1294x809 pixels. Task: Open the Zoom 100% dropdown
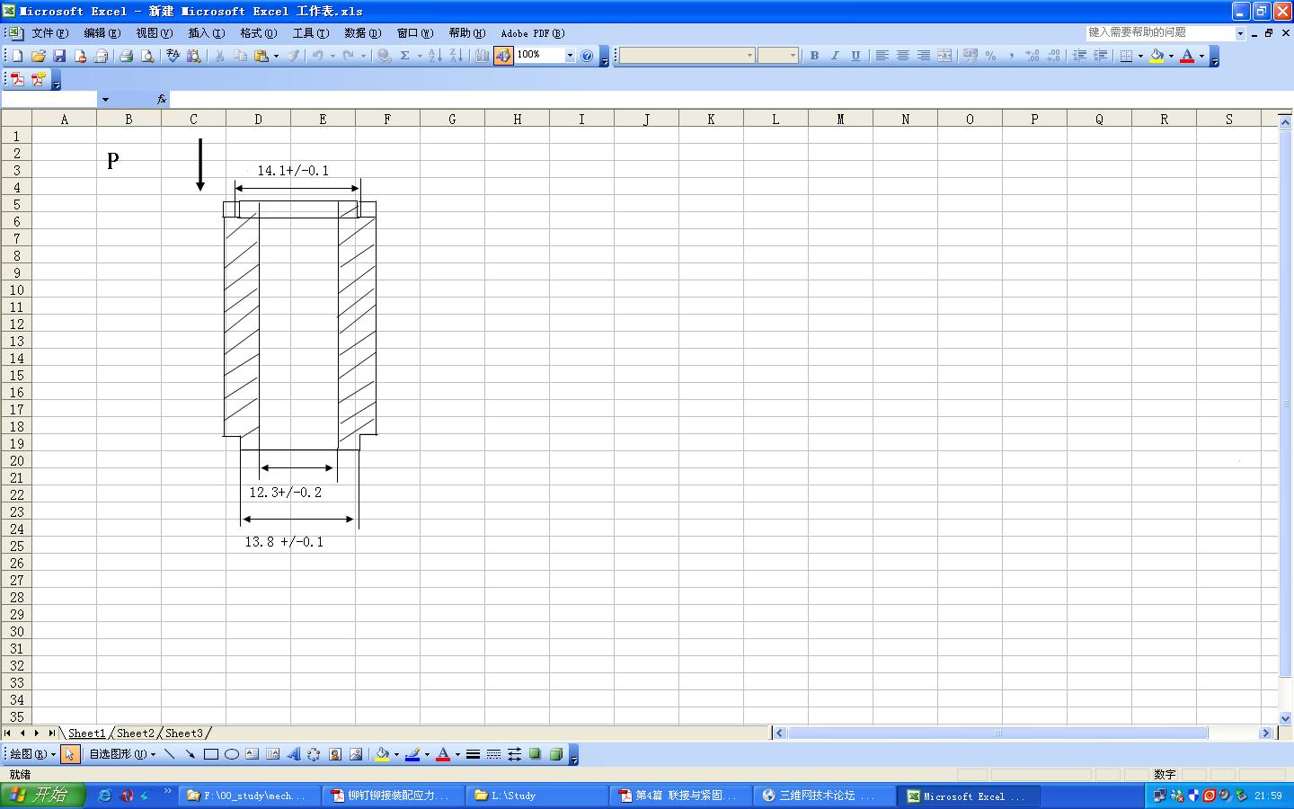tap(569, 56)
